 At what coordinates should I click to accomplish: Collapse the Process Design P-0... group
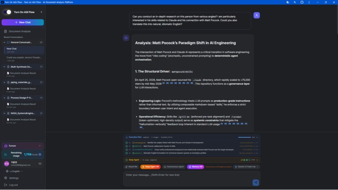pos(4,98)
